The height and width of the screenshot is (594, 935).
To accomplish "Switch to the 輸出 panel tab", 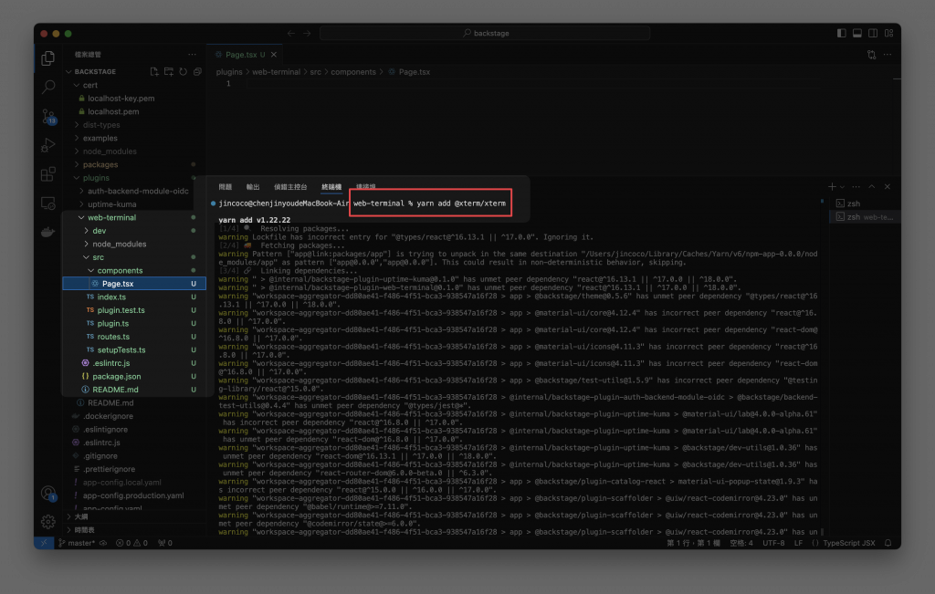I will [253, 187].
